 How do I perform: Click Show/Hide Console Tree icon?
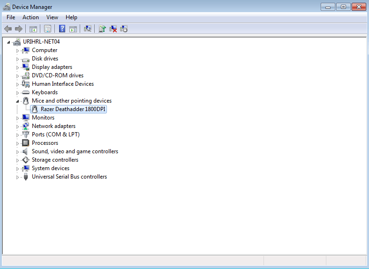tap(33, 29)
